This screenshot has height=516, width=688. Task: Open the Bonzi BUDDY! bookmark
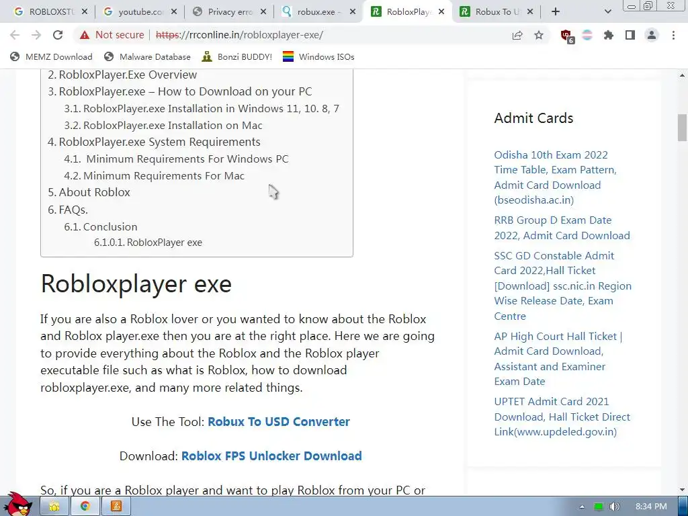click(x=237, y=56)
